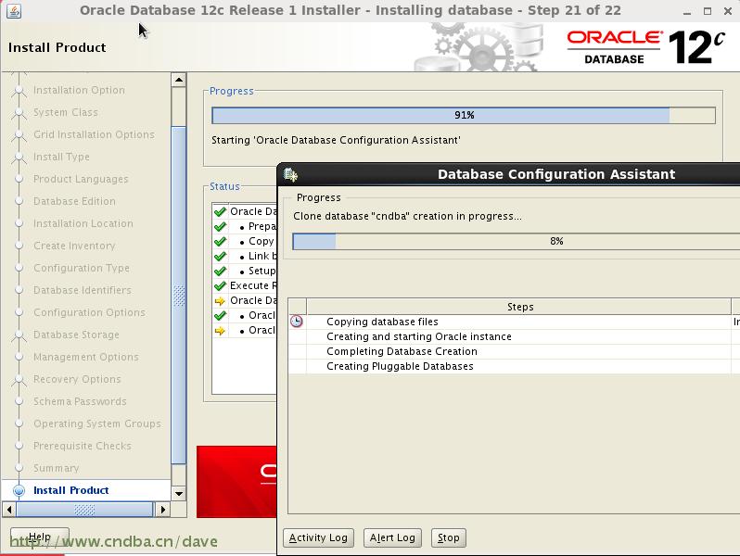Click the horizontal scrollbar thumb under sidebar
Image resolution: width=740 pixels, height=556 pixels.
pyautogui.click(x=85, y=510)
